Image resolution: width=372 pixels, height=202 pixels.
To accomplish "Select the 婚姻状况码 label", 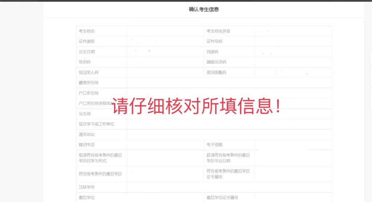I will [216, 62].
